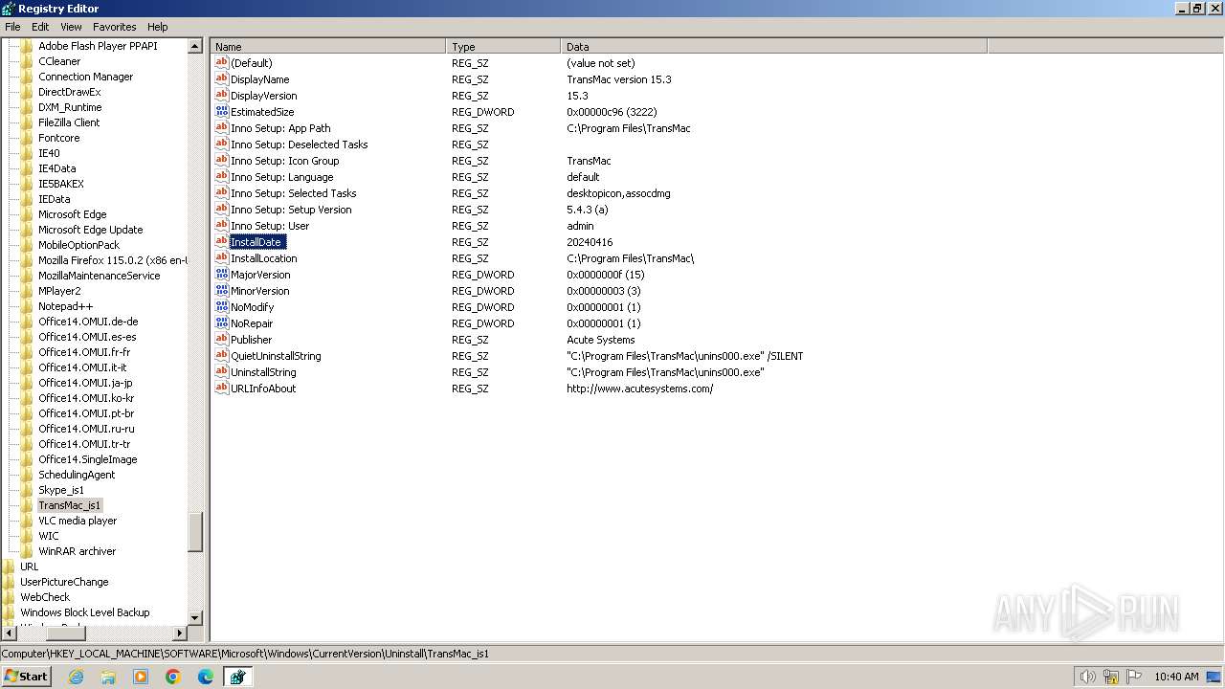Click the MinorVersion DWORD value icon
Image resolution: width=1225 pixels, height=689 pixels.
coord(221,291)
